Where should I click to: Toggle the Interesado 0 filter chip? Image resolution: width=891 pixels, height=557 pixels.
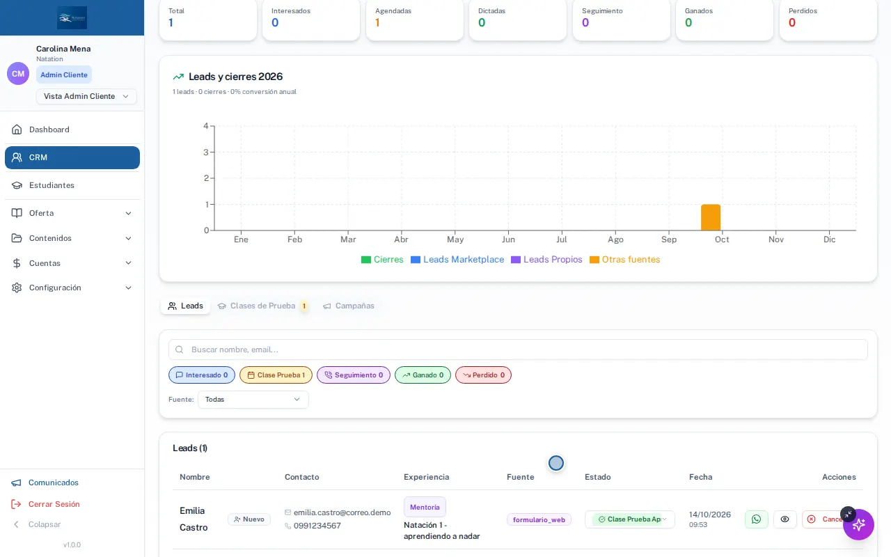[202, 375]
